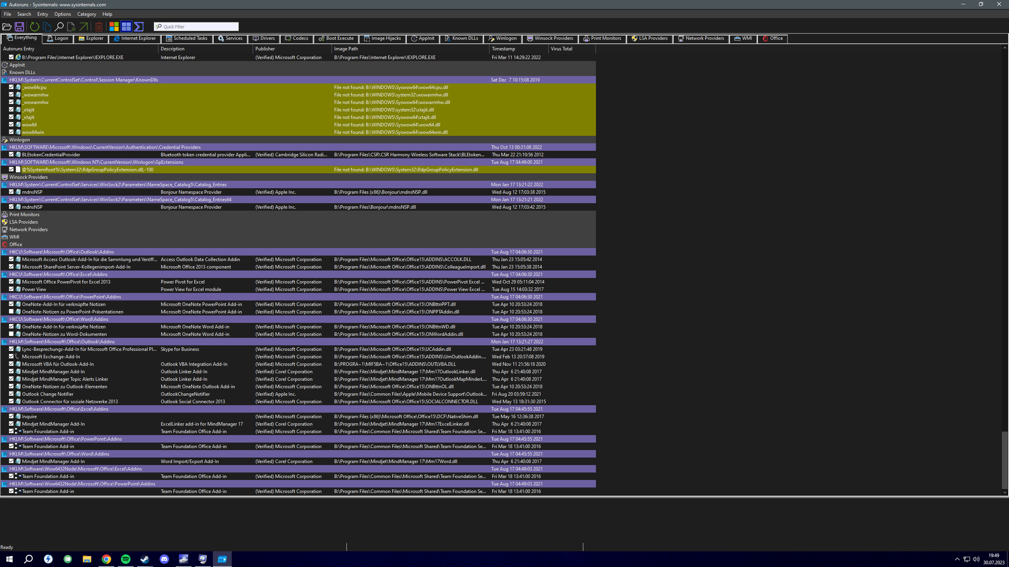Sort by the Timestamp column header
1009x567 pixels.
[503, 49]
